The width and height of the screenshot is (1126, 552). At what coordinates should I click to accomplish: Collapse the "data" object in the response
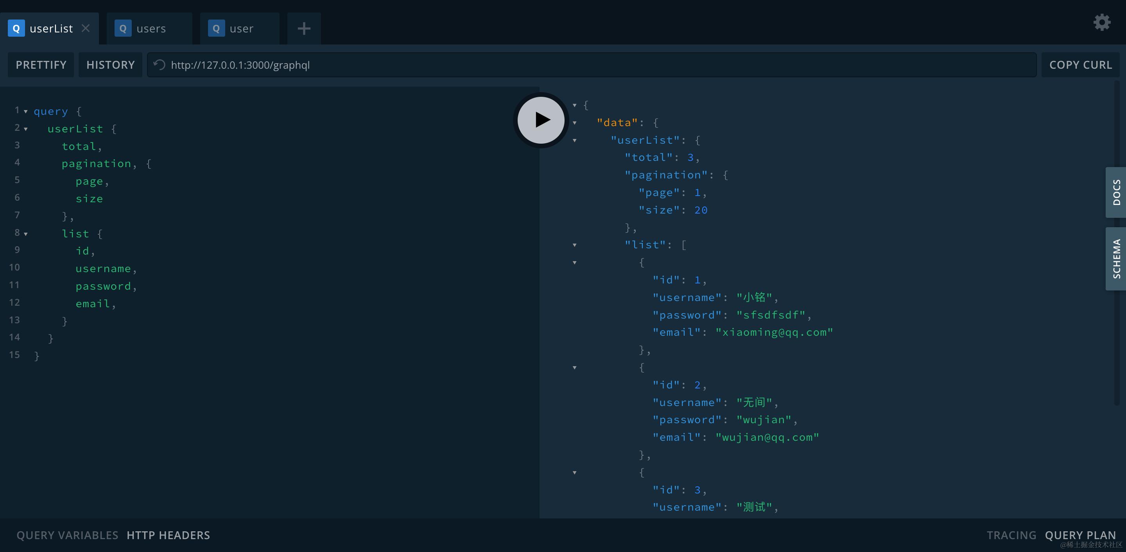[575, 123]
